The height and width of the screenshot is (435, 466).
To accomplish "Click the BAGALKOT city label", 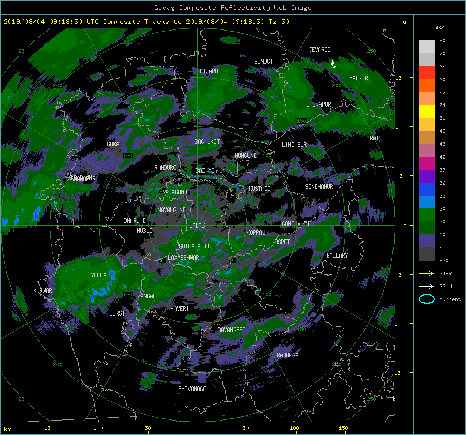I will (207, 142).
